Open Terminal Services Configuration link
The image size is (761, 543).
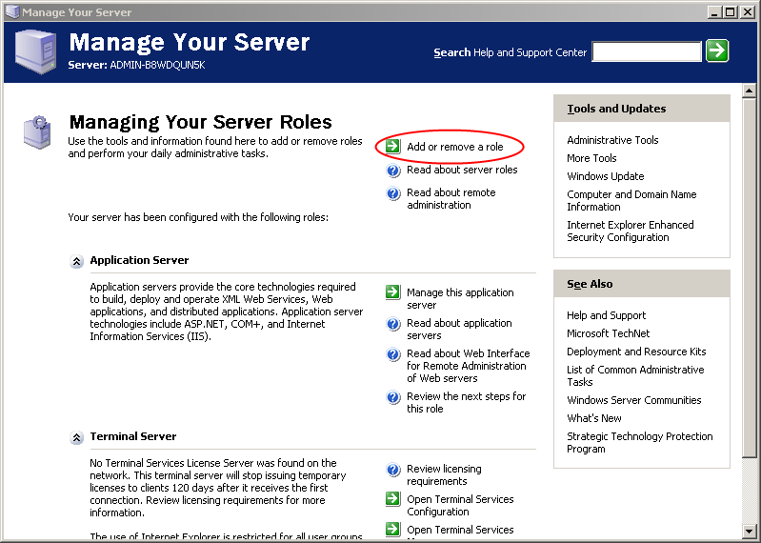[460, 505]
